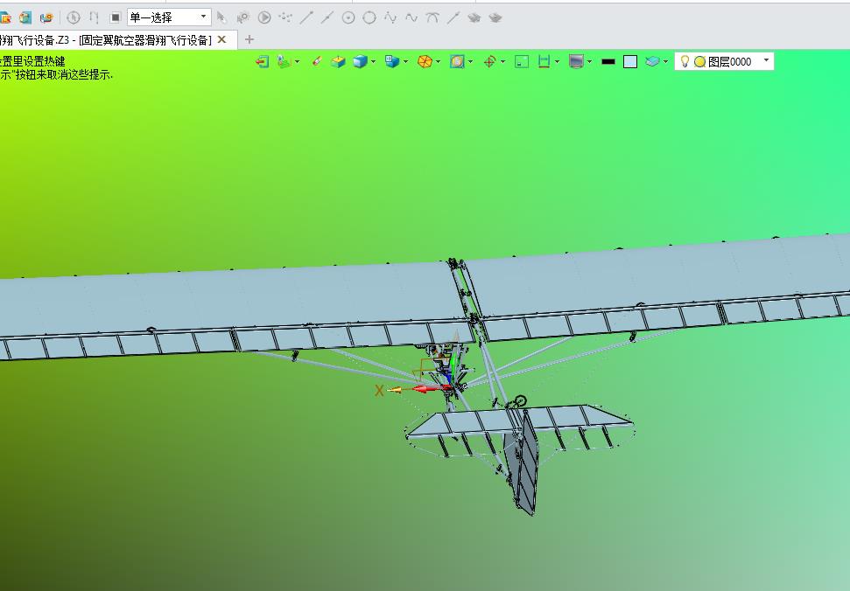Viewport: 850px width, 591px height.
Task: Click the red crosshair target icon
Action: coord(489,62)
